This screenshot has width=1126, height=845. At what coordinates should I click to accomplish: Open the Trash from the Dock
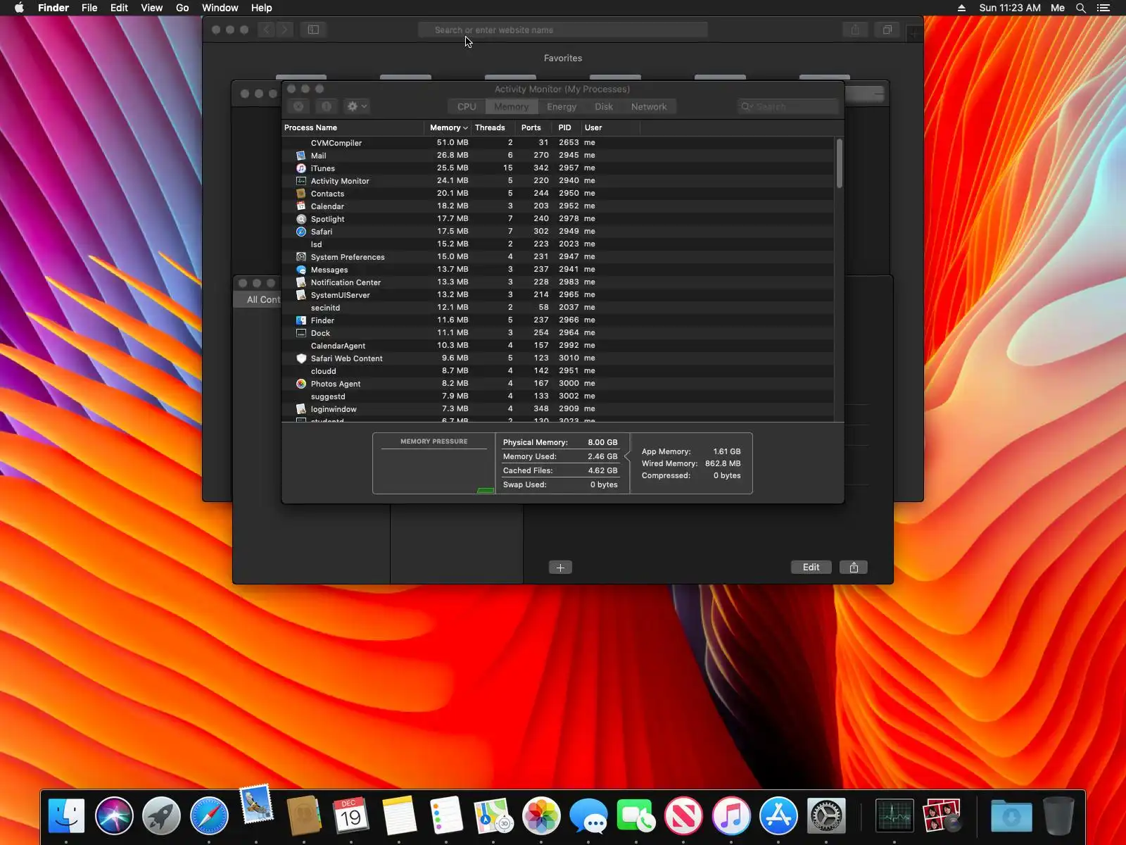[x=1058, y=816]
